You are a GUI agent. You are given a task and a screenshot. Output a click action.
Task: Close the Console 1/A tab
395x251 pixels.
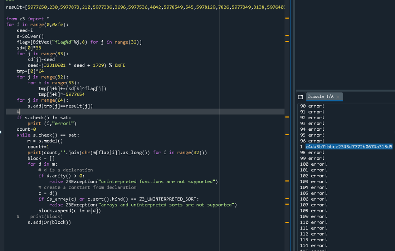tap(338, 97)
